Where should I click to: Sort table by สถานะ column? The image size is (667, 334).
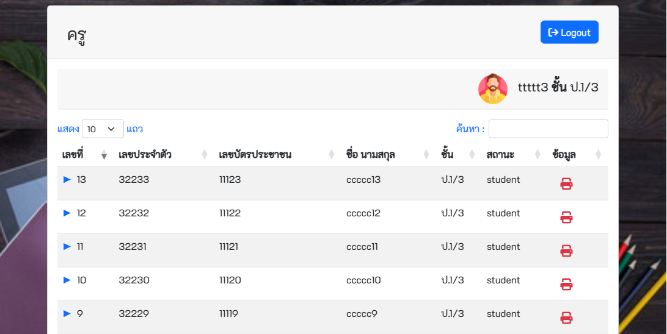pyautogui.click(x=514, y=154)
